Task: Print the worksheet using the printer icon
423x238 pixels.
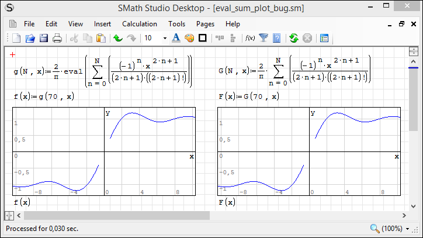Action: click(x=57, y=39)
